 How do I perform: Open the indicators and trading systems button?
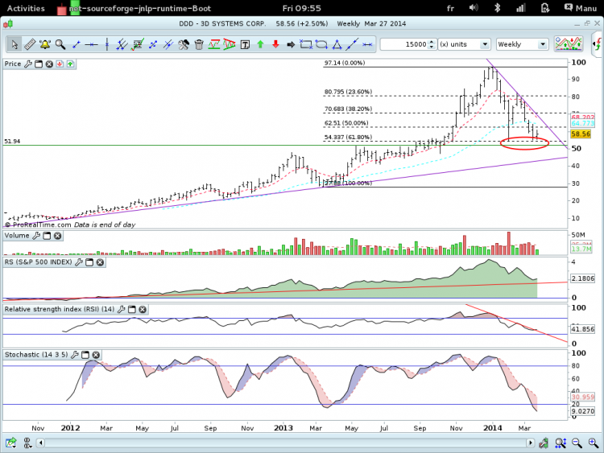pyautogui.click(x=569, y=44)
